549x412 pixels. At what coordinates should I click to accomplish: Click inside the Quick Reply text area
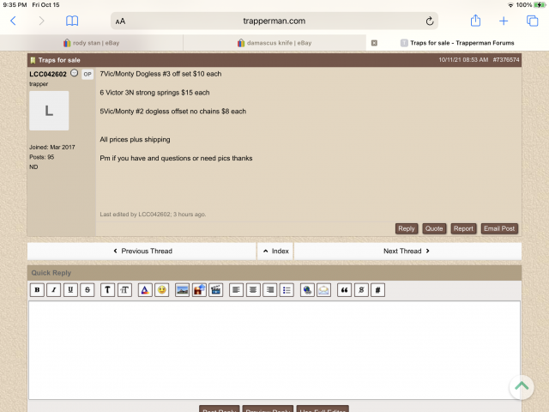click(274, 348)
